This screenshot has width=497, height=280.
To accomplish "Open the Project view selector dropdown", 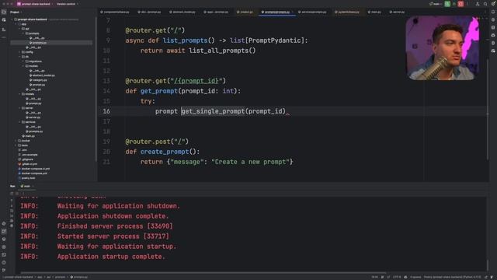I will [16, 12].
